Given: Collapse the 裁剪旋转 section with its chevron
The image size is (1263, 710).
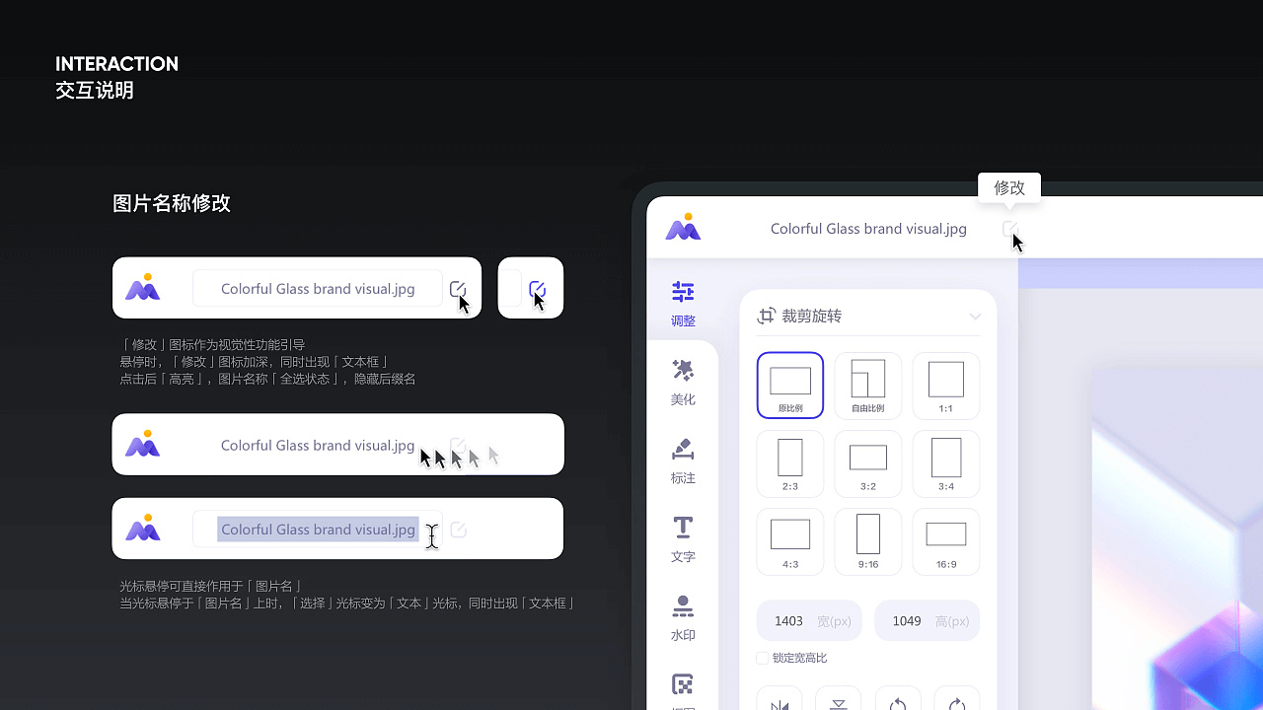Looking at the screenshot, I should (975, 317).
